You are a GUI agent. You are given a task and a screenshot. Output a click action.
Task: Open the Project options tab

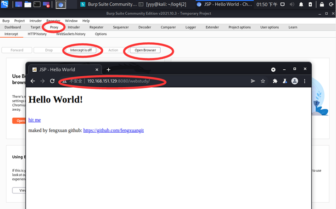[240, 27]
